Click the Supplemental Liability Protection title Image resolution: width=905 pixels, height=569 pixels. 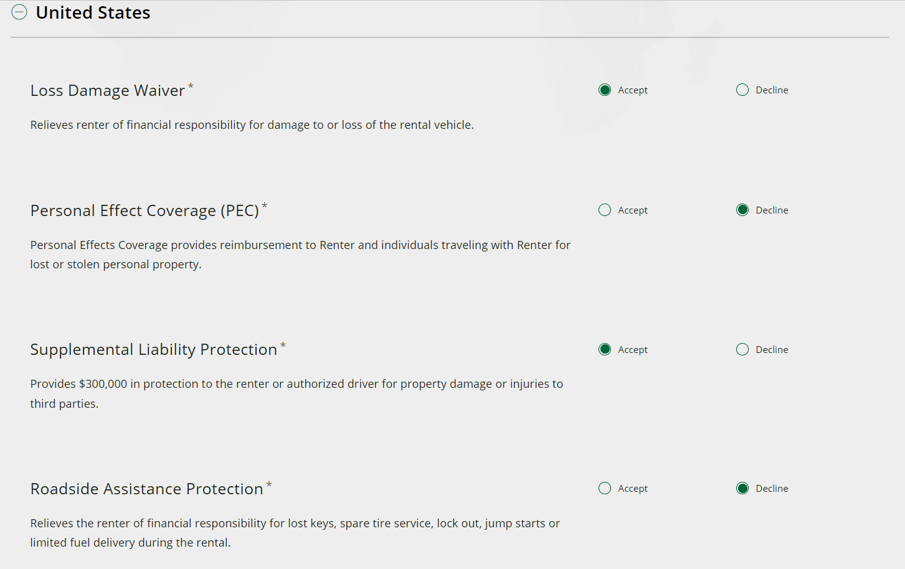pyautogui.click(x=153, y=350)
